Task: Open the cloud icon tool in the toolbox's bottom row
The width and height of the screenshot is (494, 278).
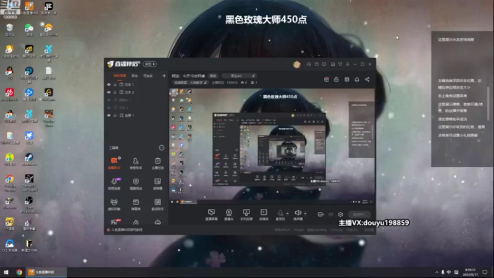Action: [x=157, y=222]
